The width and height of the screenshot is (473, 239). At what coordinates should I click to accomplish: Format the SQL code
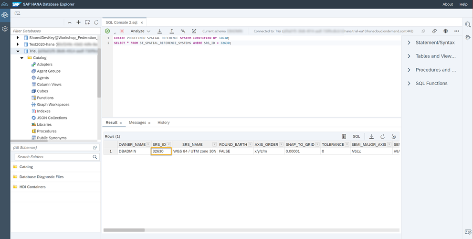click(x=183, y=31)
